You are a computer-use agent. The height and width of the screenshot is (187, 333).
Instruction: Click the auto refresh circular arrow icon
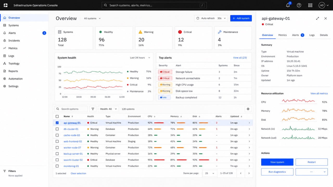pyautogui.click(x=198, y=18)
